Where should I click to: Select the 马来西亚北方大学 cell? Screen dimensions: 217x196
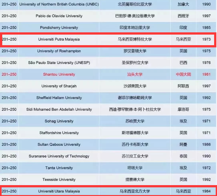tap(135, 191)
